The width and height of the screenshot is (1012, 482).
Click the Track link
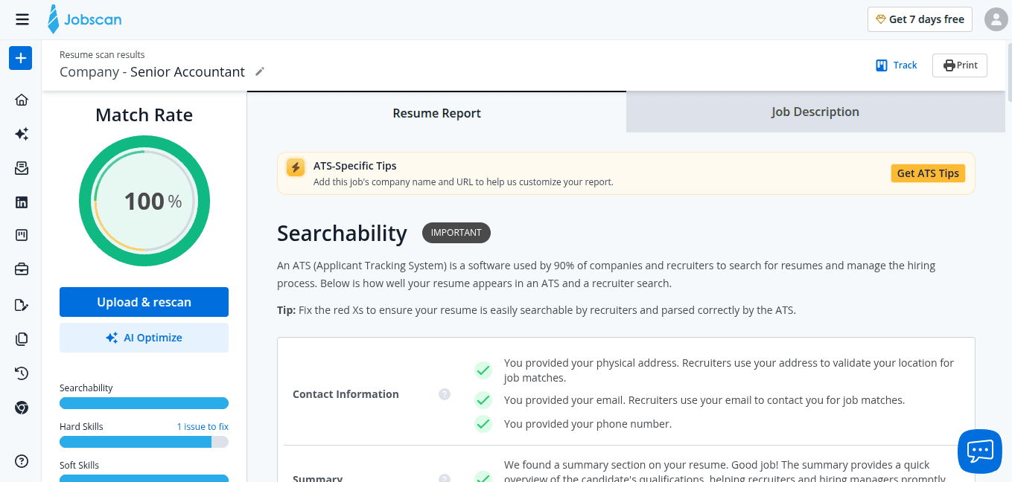pyautogui.click(x=897, y=65)
